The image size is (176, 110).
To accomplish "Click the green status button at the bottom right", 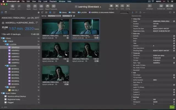I will click(x=172, y=107).
